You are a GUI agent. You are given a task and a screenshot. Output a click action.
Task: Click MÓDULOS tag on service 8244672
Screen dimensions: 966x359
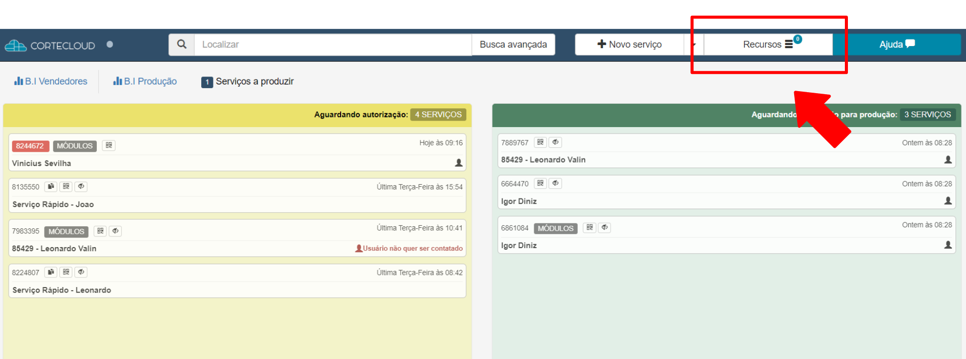75,146
